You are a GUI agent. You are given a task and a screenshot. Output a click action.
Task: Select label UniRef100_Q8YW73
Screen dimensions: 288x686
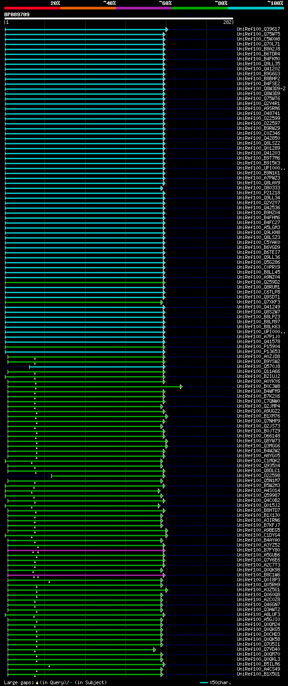258,441
